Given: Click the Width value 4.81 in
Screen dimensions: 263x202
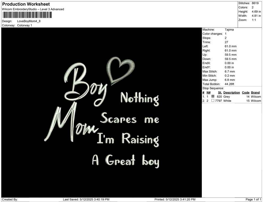Looking at the screenshot, I should coord(256,16).
